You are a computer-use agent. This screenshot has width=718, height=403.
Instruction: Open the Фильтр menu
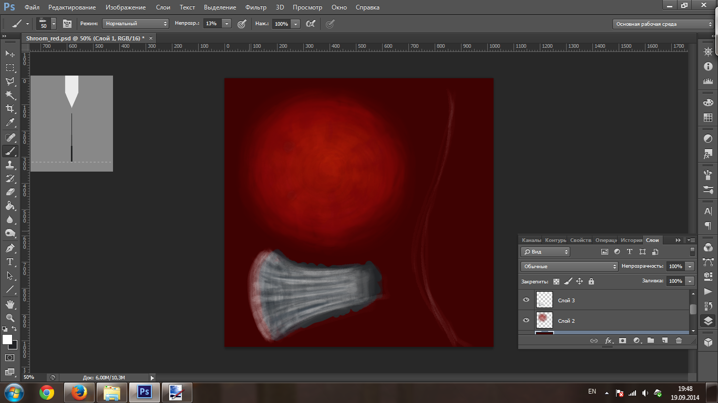255,7
